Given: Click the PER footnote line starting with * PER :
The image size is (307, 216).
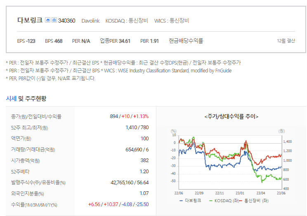Looking at the screenshot, I should click(123, 63).
